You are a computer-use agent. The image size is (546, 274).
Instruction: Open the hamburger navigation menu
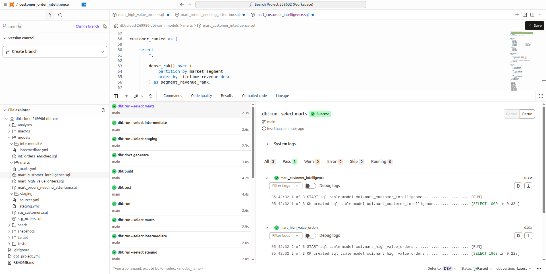tap(5, 5)
